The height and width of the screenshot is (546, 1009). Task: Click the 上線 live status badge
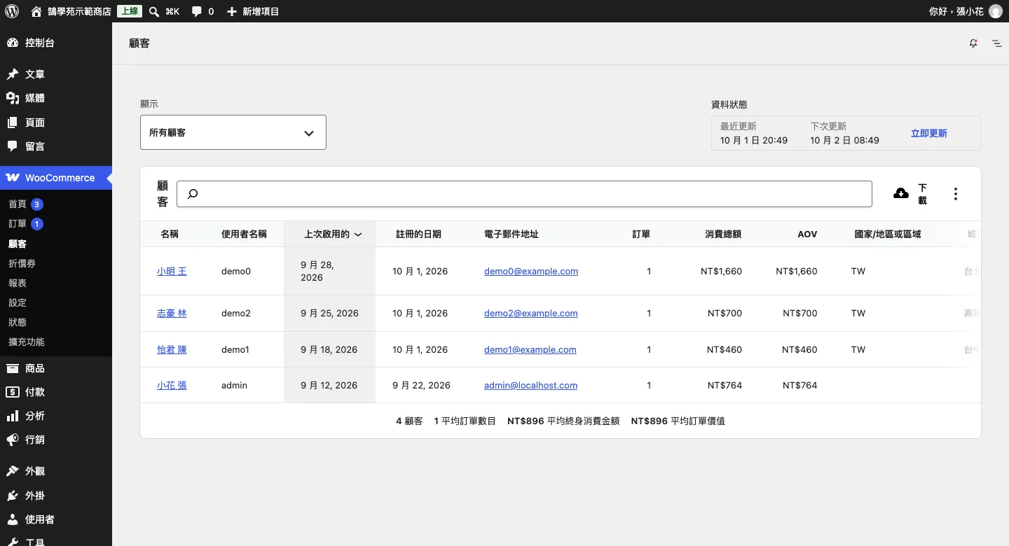tap(130, 11)
